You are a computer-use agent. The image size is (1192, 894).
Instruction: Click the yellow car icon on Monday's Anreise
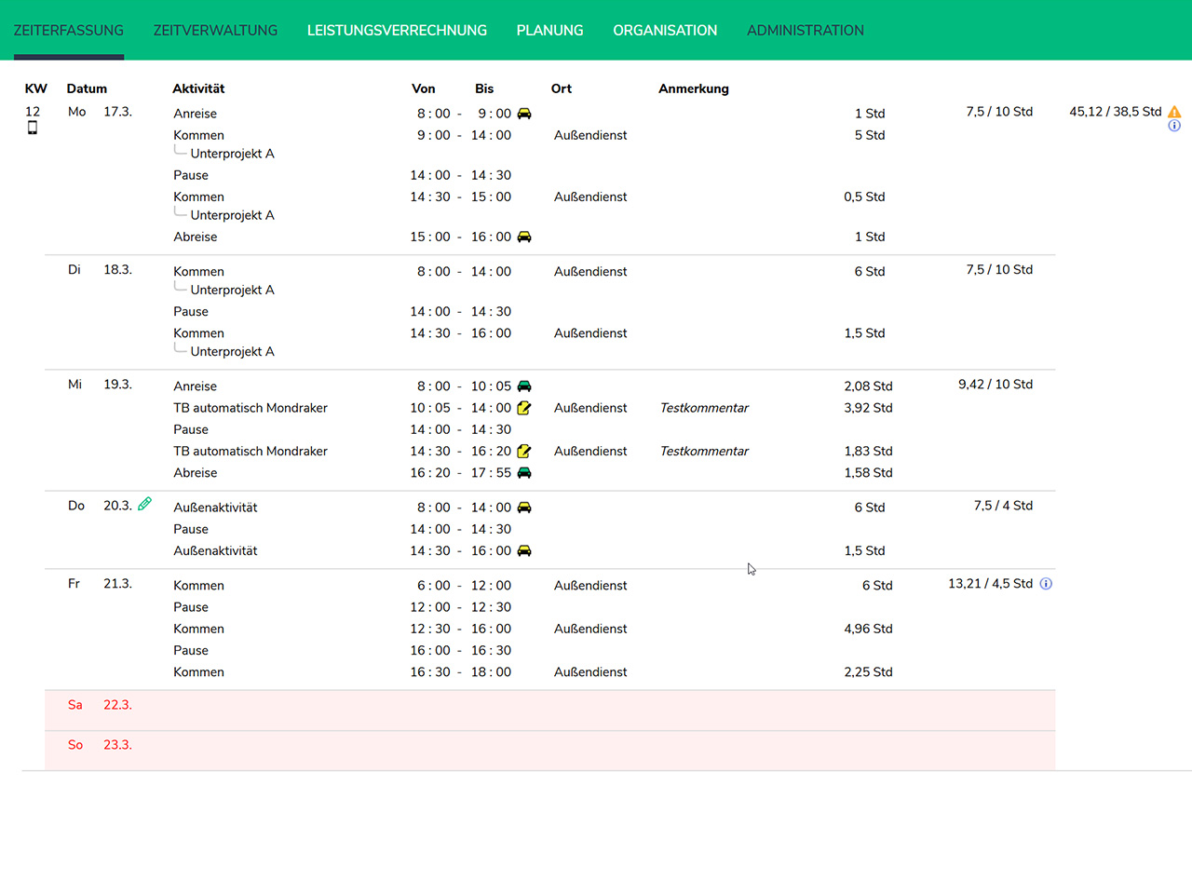click(524, 114)
